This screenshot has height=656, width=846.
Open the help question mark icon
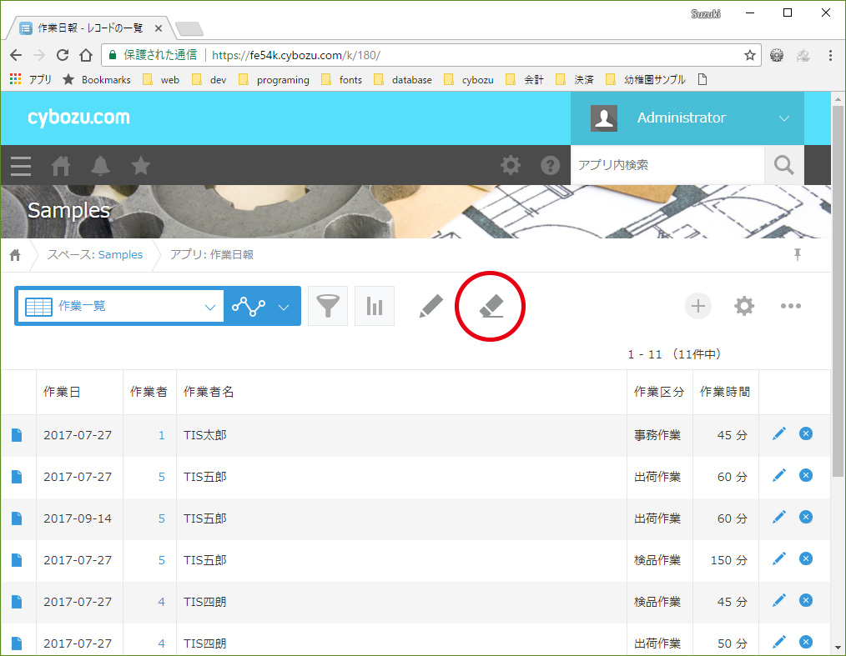coord(550,165)
